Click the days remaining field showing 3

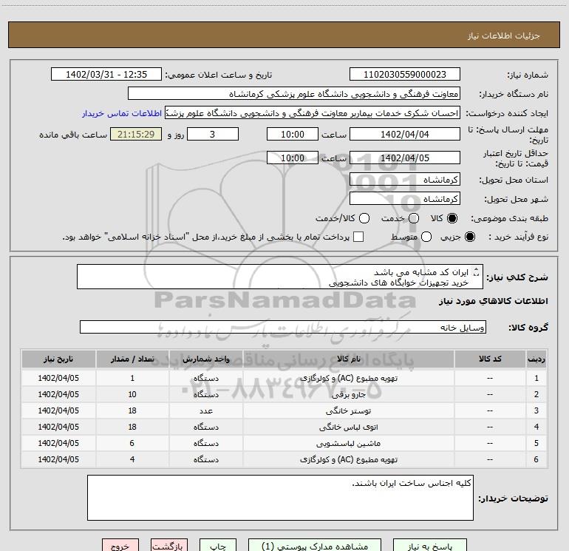213,134
